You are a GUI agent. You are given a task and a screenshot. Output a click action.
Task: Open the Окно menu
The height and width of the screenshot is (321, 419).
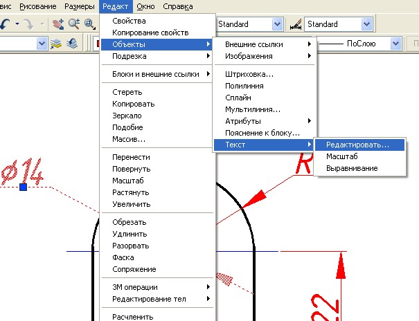pyautogui.click(x=145, y=6)
